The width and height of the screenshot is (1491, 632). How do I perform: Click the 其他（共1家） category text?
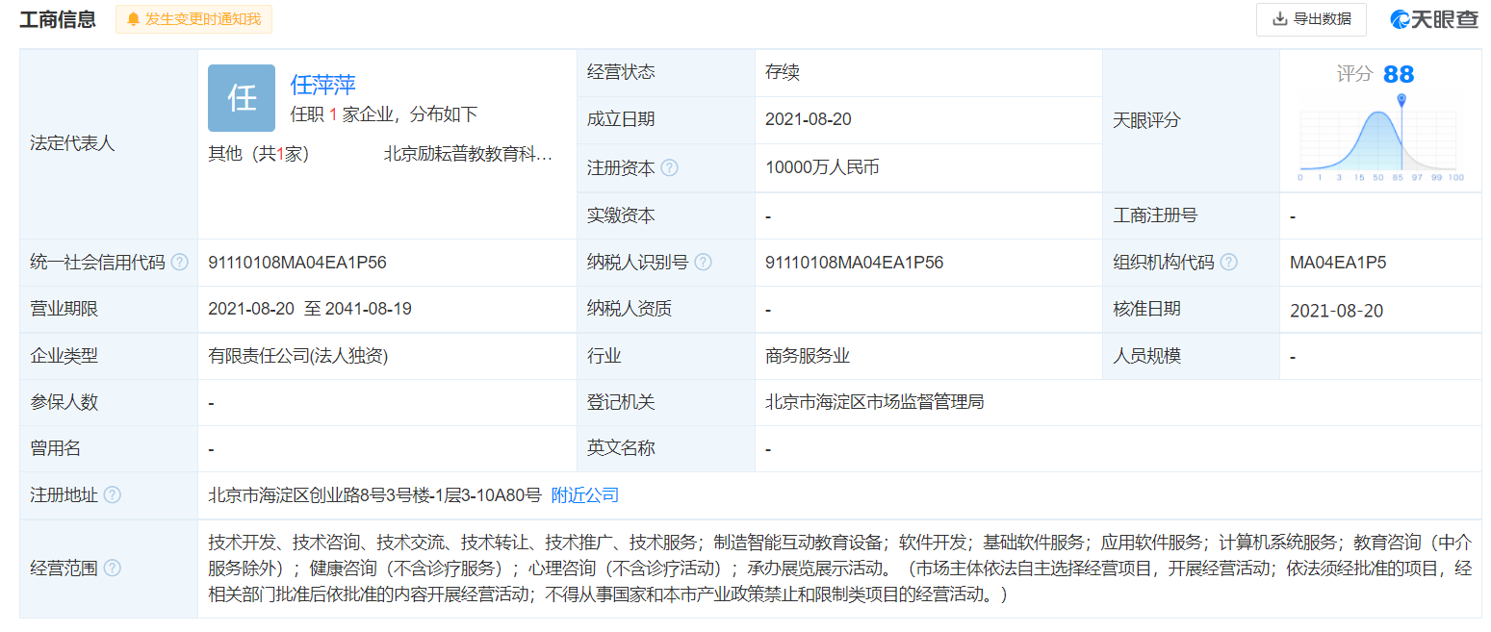pos(259,153)
